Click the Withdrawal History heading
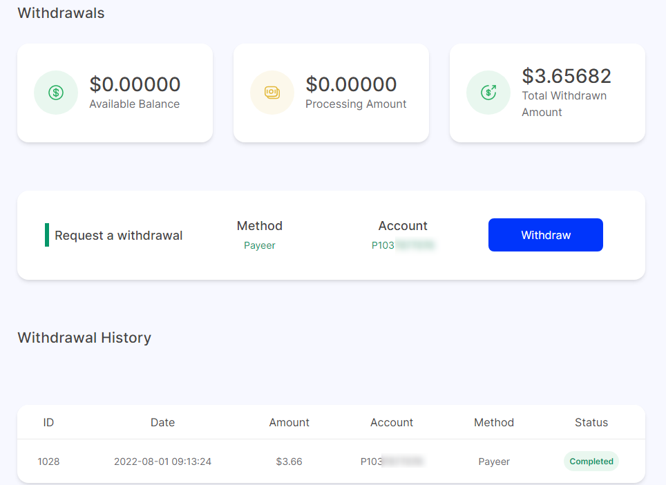The width and height of the screenshot is (666, 485). [x=84, y=338]
